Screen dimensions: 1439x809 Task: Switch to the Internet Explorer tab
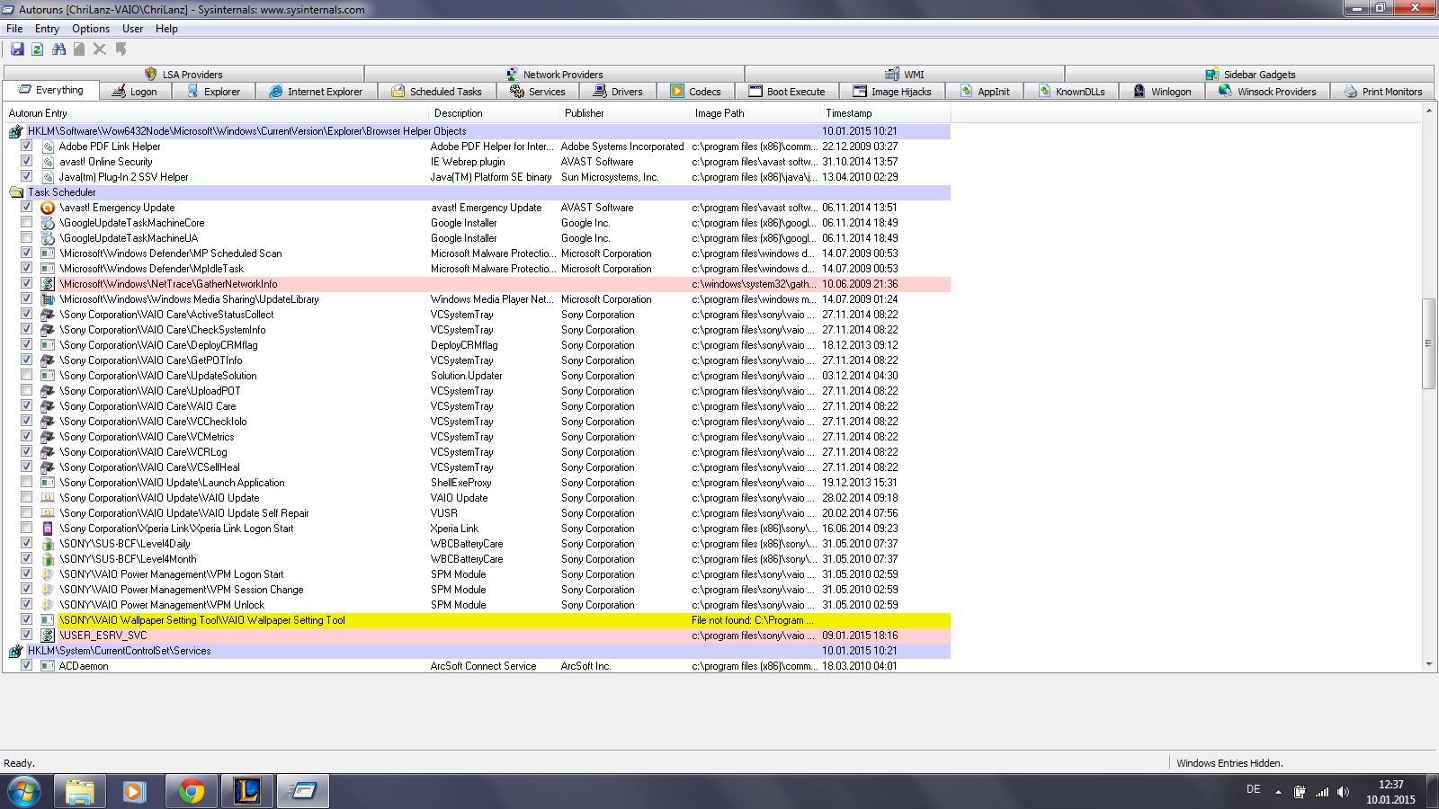pyautogui.click(x=316, y=92)
